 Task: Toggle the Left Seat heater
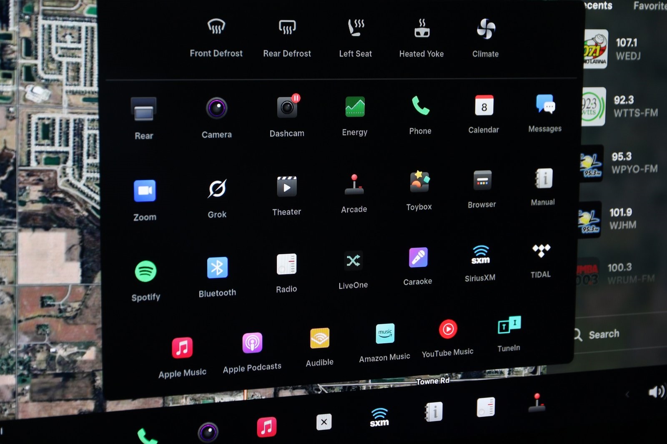point(356,28)
